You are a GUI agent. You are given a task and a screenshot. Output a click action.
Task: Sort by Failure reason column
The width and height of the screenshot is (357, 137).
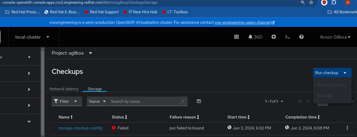coord(184,117)
